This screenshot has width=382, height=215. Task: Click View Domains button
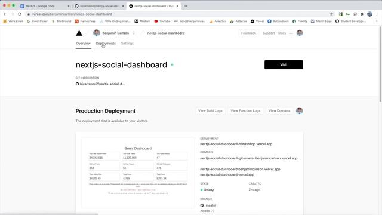[x=279, y=110]
